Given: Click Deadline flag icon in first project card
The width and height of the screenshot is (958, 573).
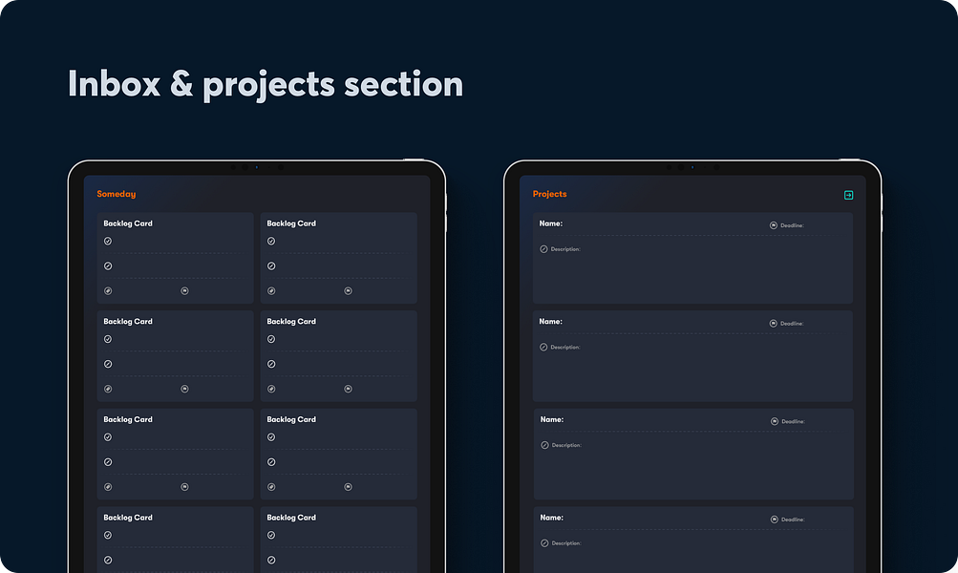Looking at the screenshot, I should (x=774, y=225).
